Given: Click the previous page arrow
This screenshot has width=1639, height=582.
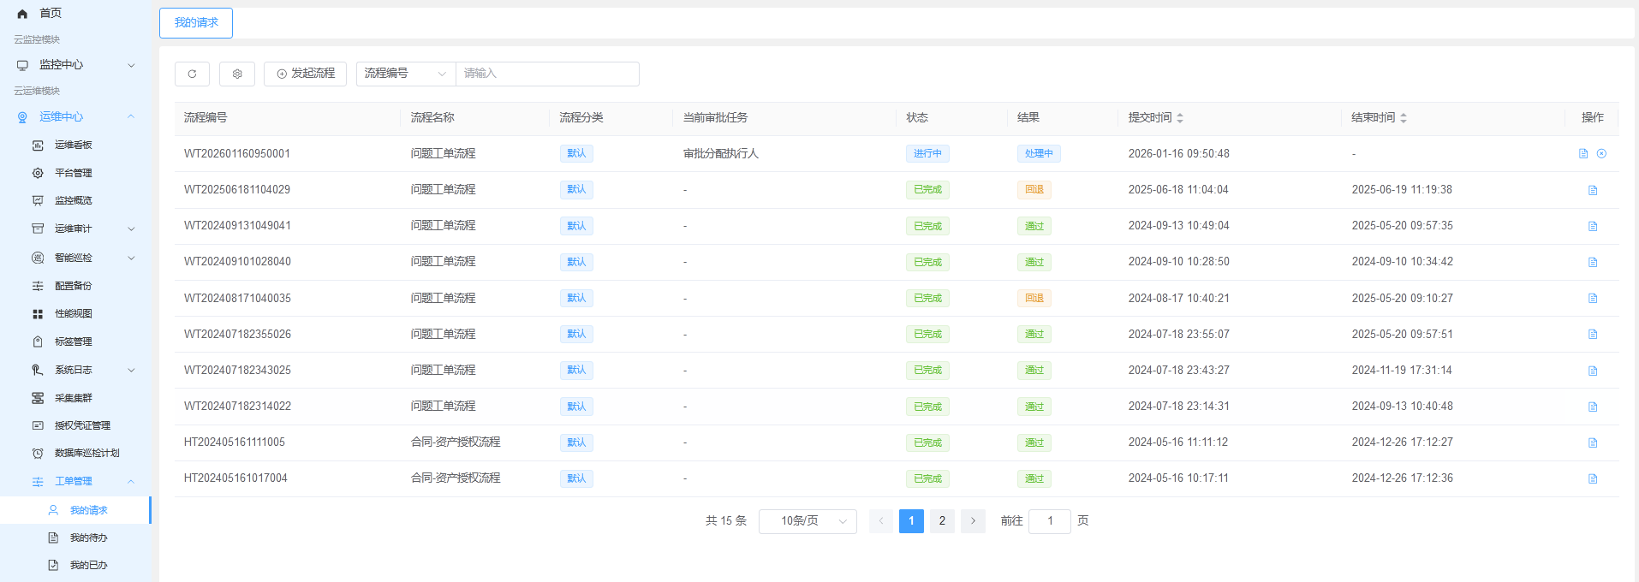Looking at the screenshot, I should point(880,521).
